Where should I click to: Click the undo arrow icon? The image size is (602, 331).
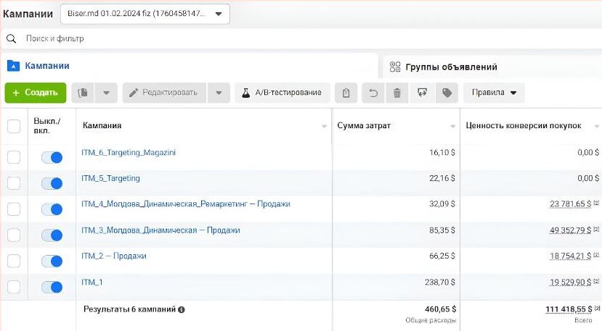373,93
